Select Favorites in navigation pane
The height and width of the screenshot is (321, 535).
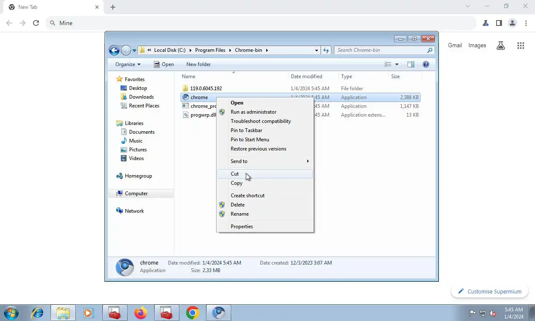click(135, 79)
